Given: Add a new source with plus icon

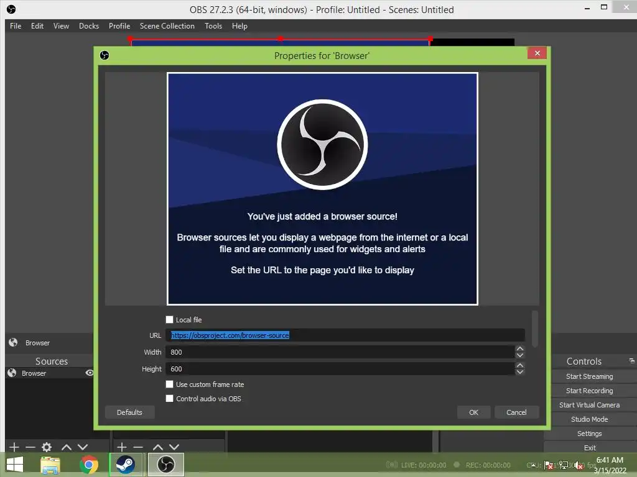Looking at the screenshot, I should pyautogui.click(x=14, y=447).
